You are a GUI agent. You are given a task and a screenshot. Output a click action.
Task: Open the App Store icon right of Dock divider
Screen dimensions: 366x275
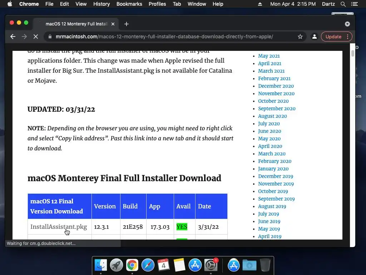coord(233,265)
